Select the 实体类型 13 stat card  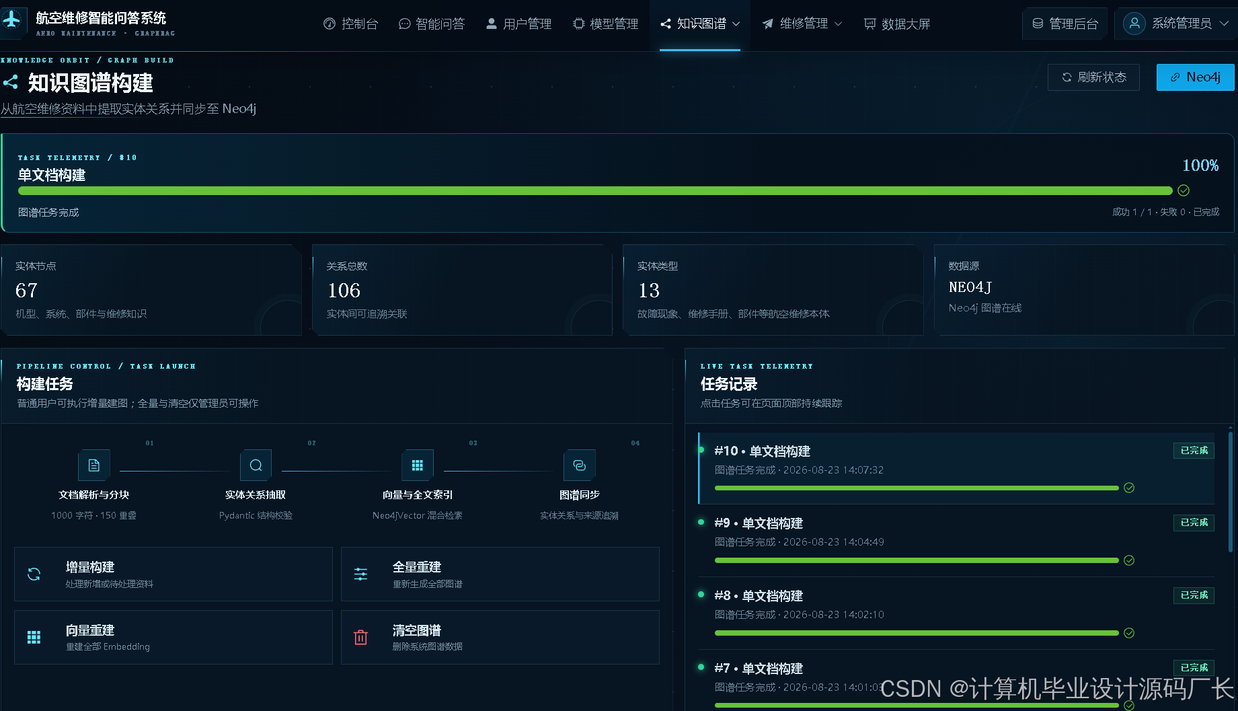(x=773, y=290)
